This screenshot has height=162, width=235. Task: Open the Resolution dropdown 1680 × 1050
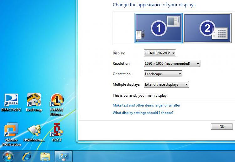point(172,63)
